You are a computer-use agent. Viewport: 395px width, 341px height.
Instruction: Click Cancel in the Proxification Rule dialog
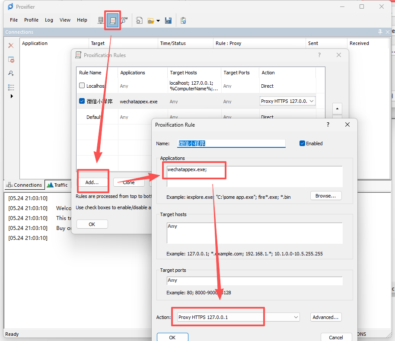(336, 337)
